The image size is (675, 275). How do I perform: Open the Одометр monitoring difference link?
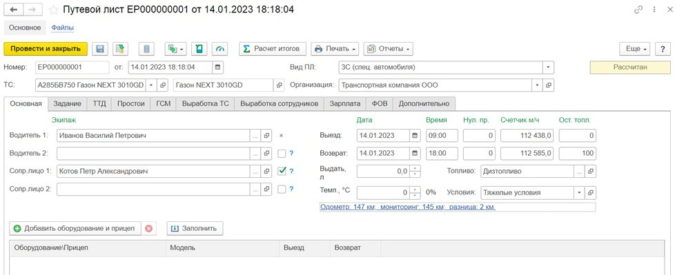408,207
